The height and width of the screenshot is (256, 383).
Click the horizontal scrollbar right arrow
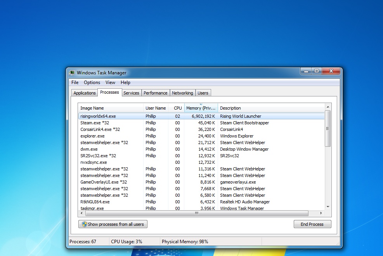click(321, 213)
